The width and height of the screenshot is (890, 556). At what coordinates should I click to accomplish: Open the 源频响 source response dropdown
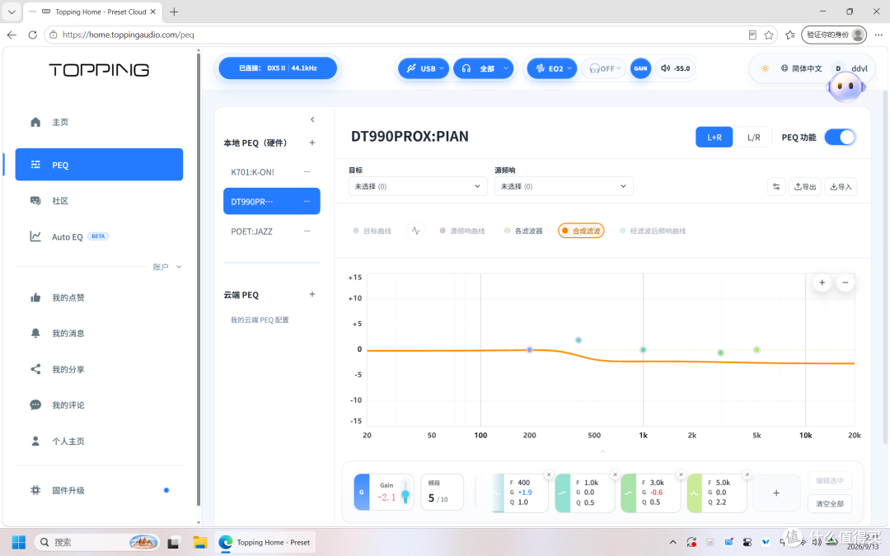pyautogui.click(x=564, y=186)
